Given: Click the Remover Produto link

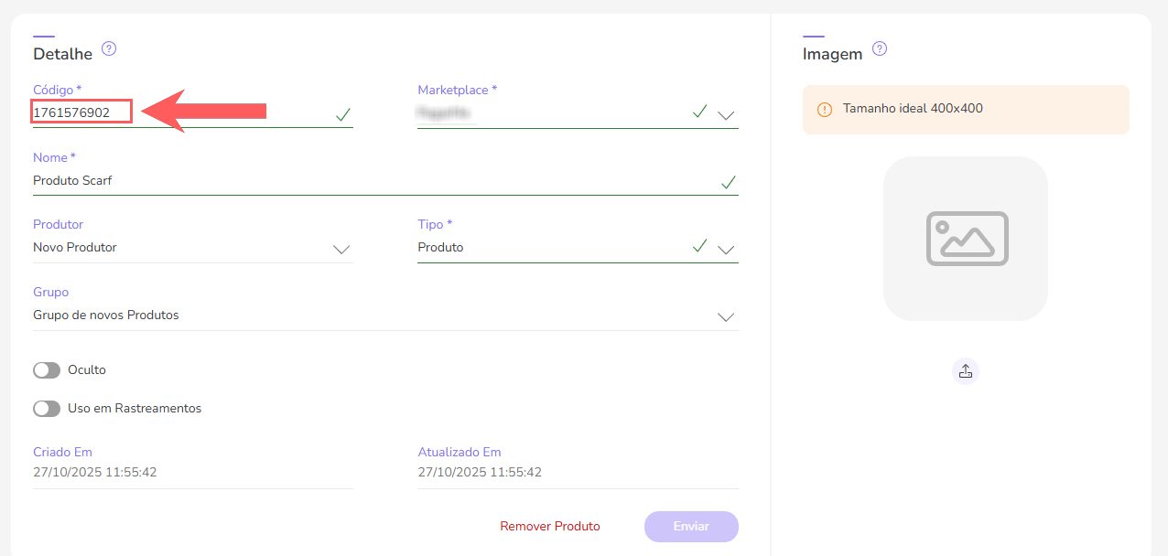Looking at the screenshot, I should 550,527.
